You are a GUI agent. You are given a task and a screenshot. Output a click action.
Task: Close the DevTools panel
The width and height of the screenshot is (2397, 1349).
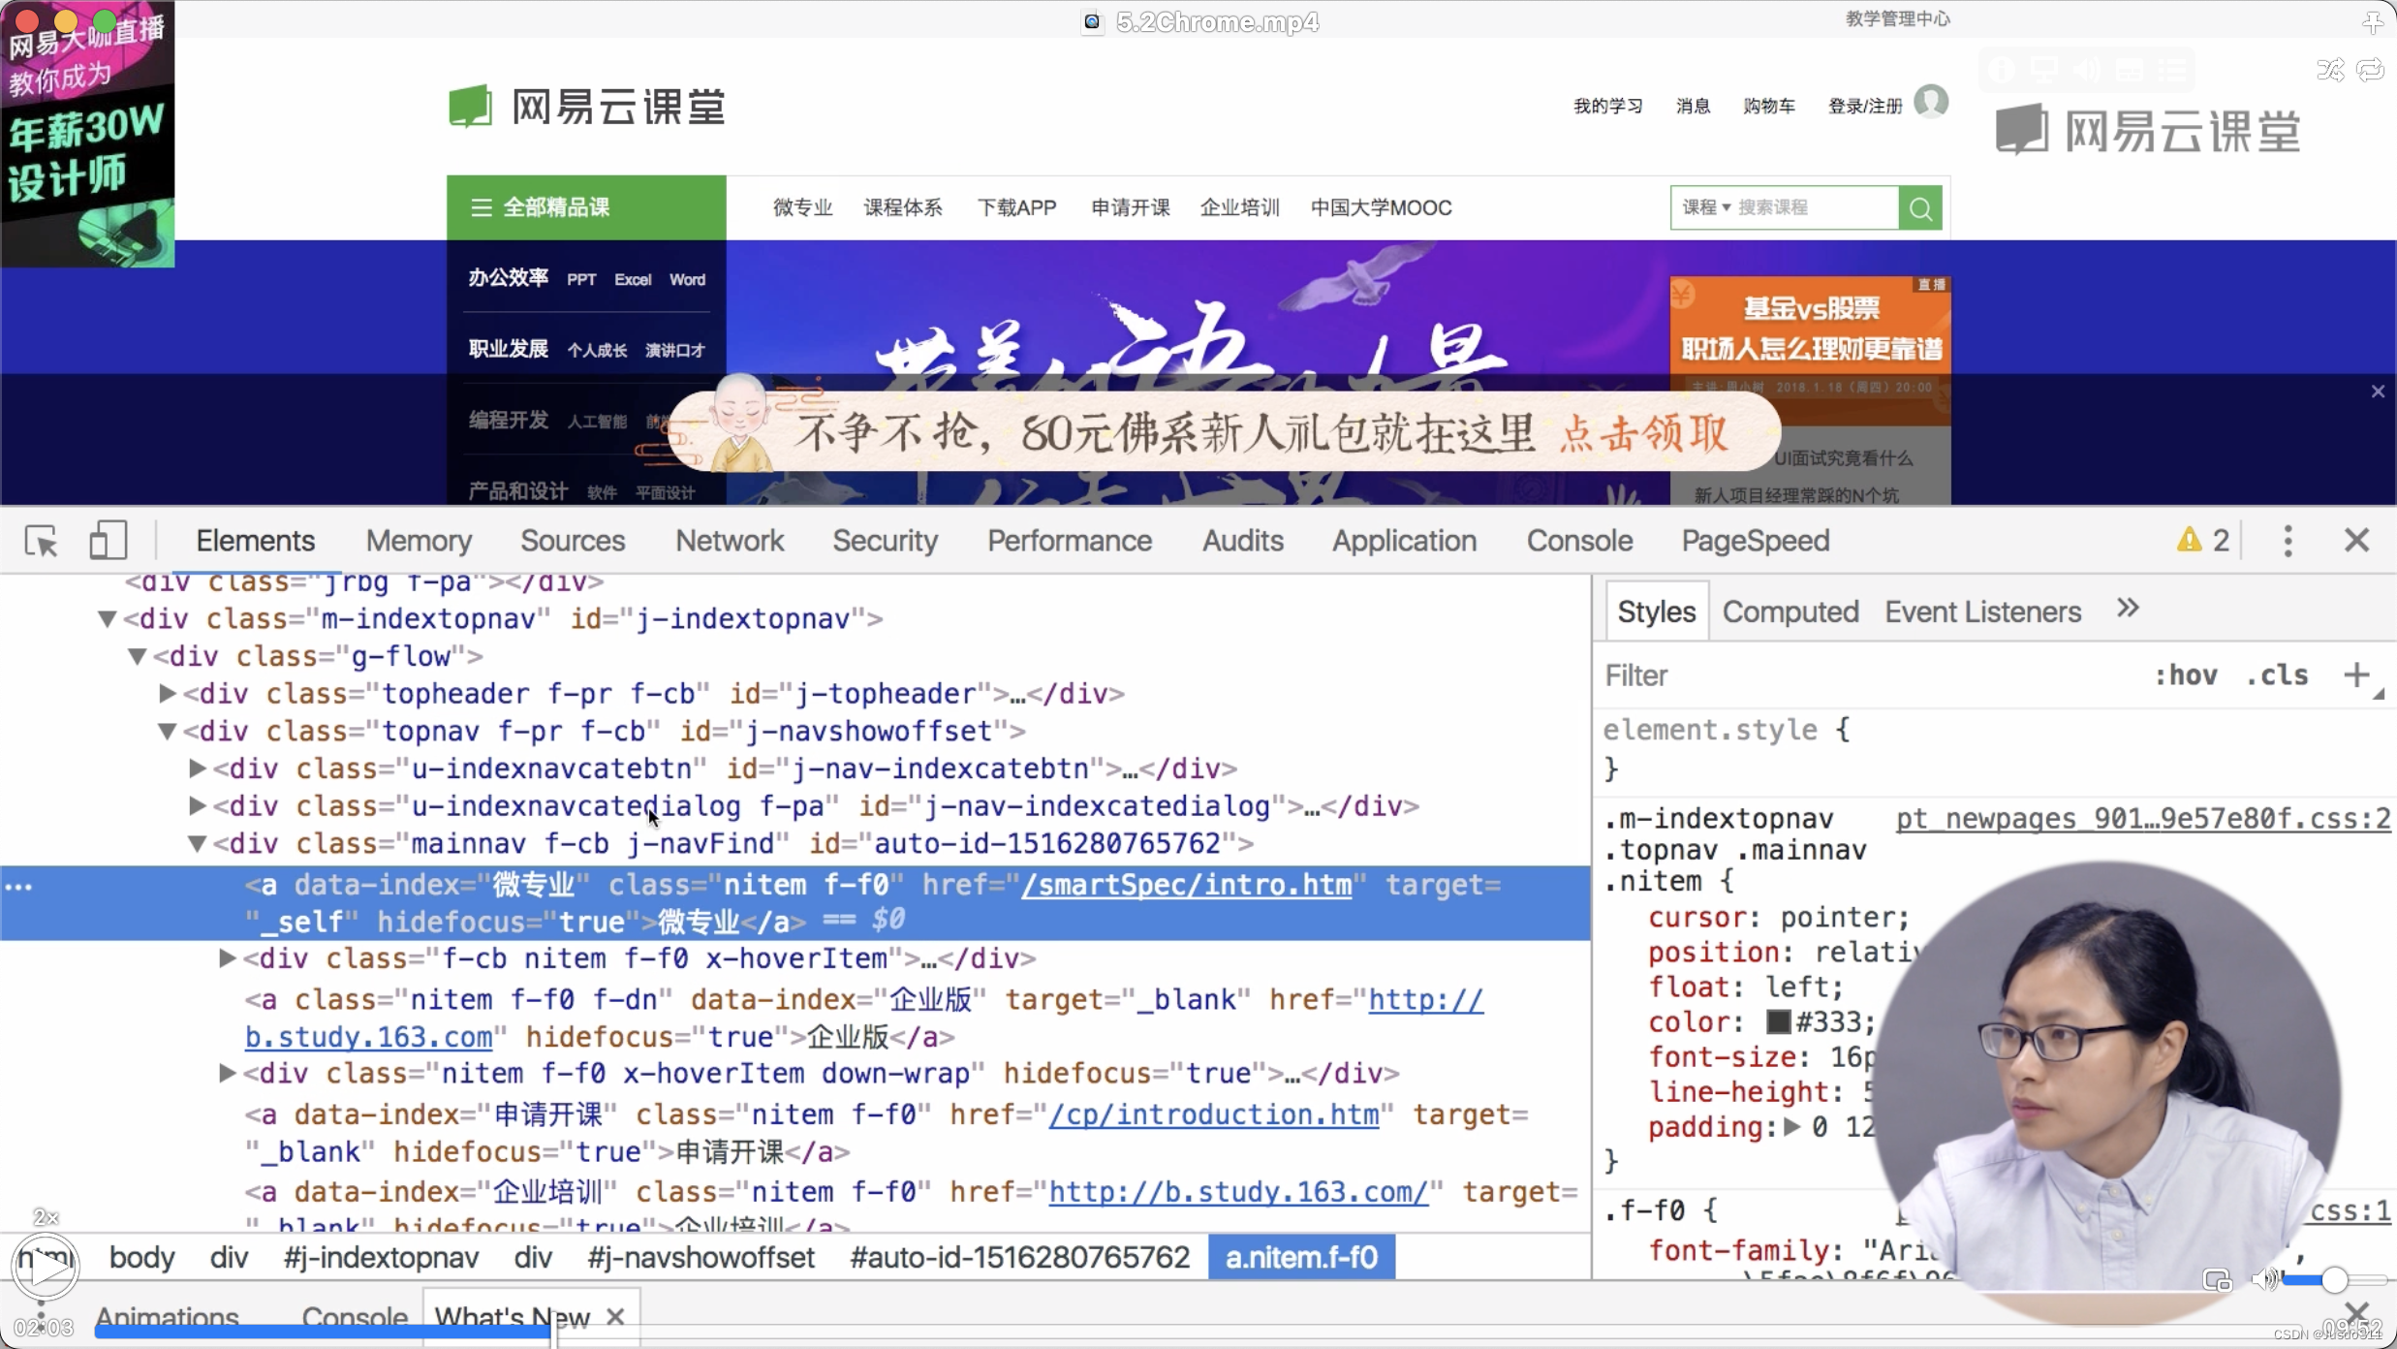click(2356, 541)
